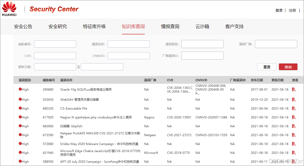
Task: Open view icon for 扫描器: Skipfish row
Action: (x=294, y=126)
